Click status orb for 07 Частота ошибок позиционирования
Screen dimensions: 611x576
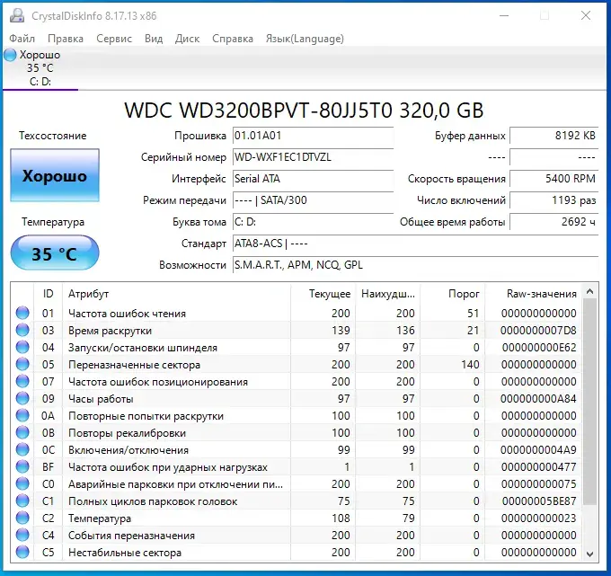22,382
